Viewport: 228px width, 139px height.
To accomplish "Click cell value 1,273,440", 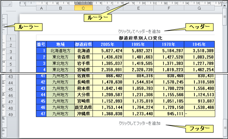I will point(138,114).
